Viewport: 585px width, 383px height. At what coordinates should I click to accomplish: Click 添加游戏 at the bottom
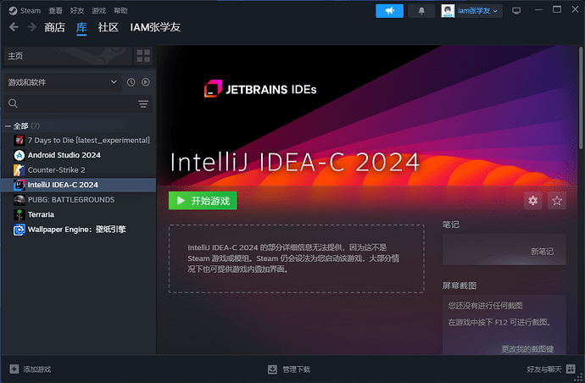pos(37,369)
